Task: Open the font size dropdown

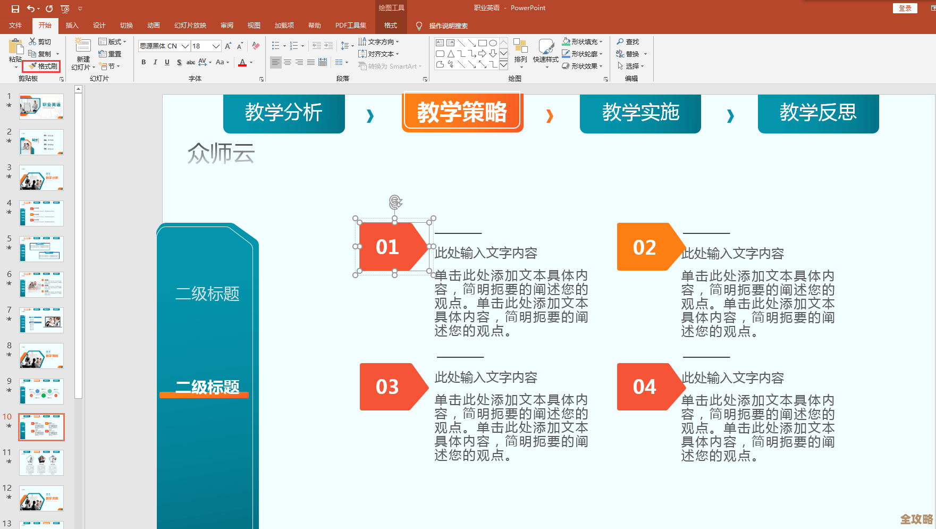Action: coord(215,46)
